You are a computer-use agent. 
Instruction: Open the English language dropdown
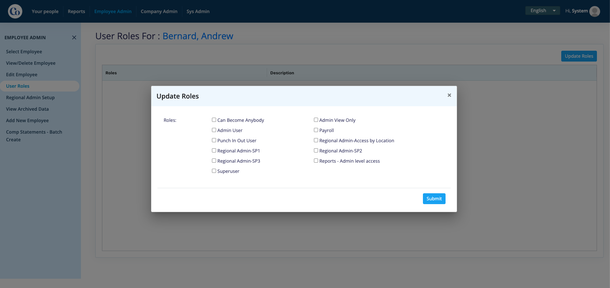(542, 11)
